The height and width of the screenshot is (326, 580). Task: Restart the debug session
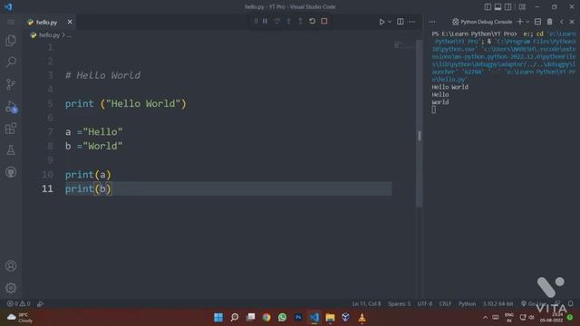(x=312, y=22)
